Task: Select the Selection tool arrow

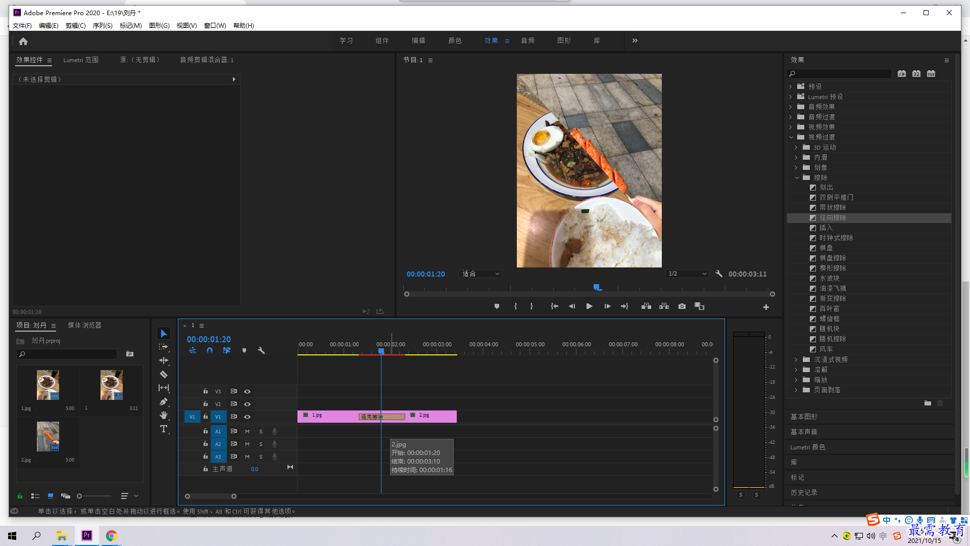Action: coord(164,334)
